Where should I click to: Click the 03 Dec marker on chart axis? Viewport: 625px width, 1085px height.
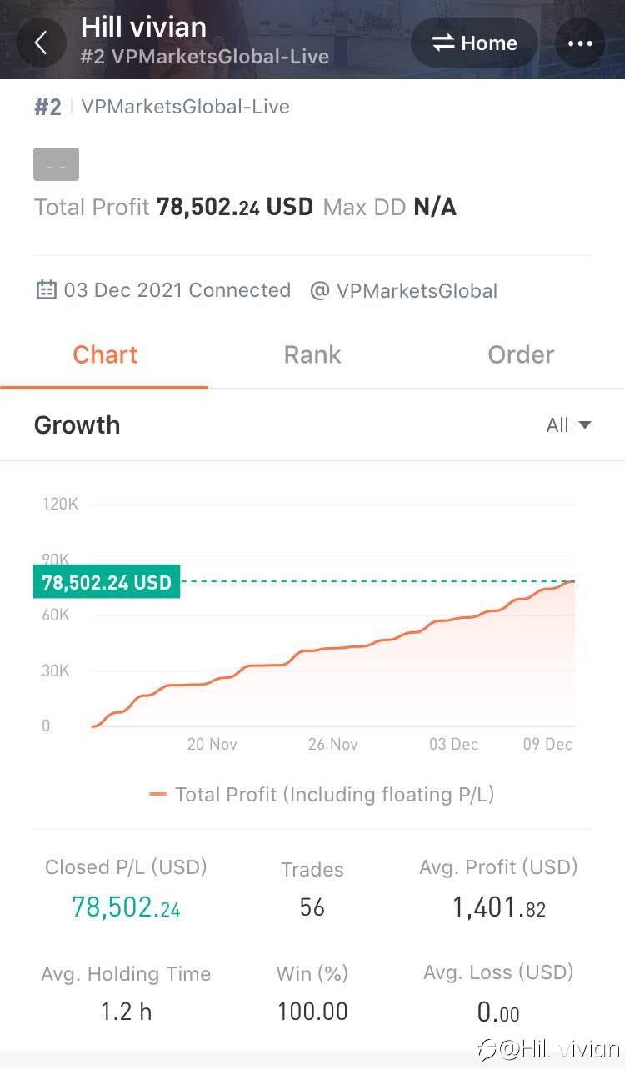tap(453, 744)
